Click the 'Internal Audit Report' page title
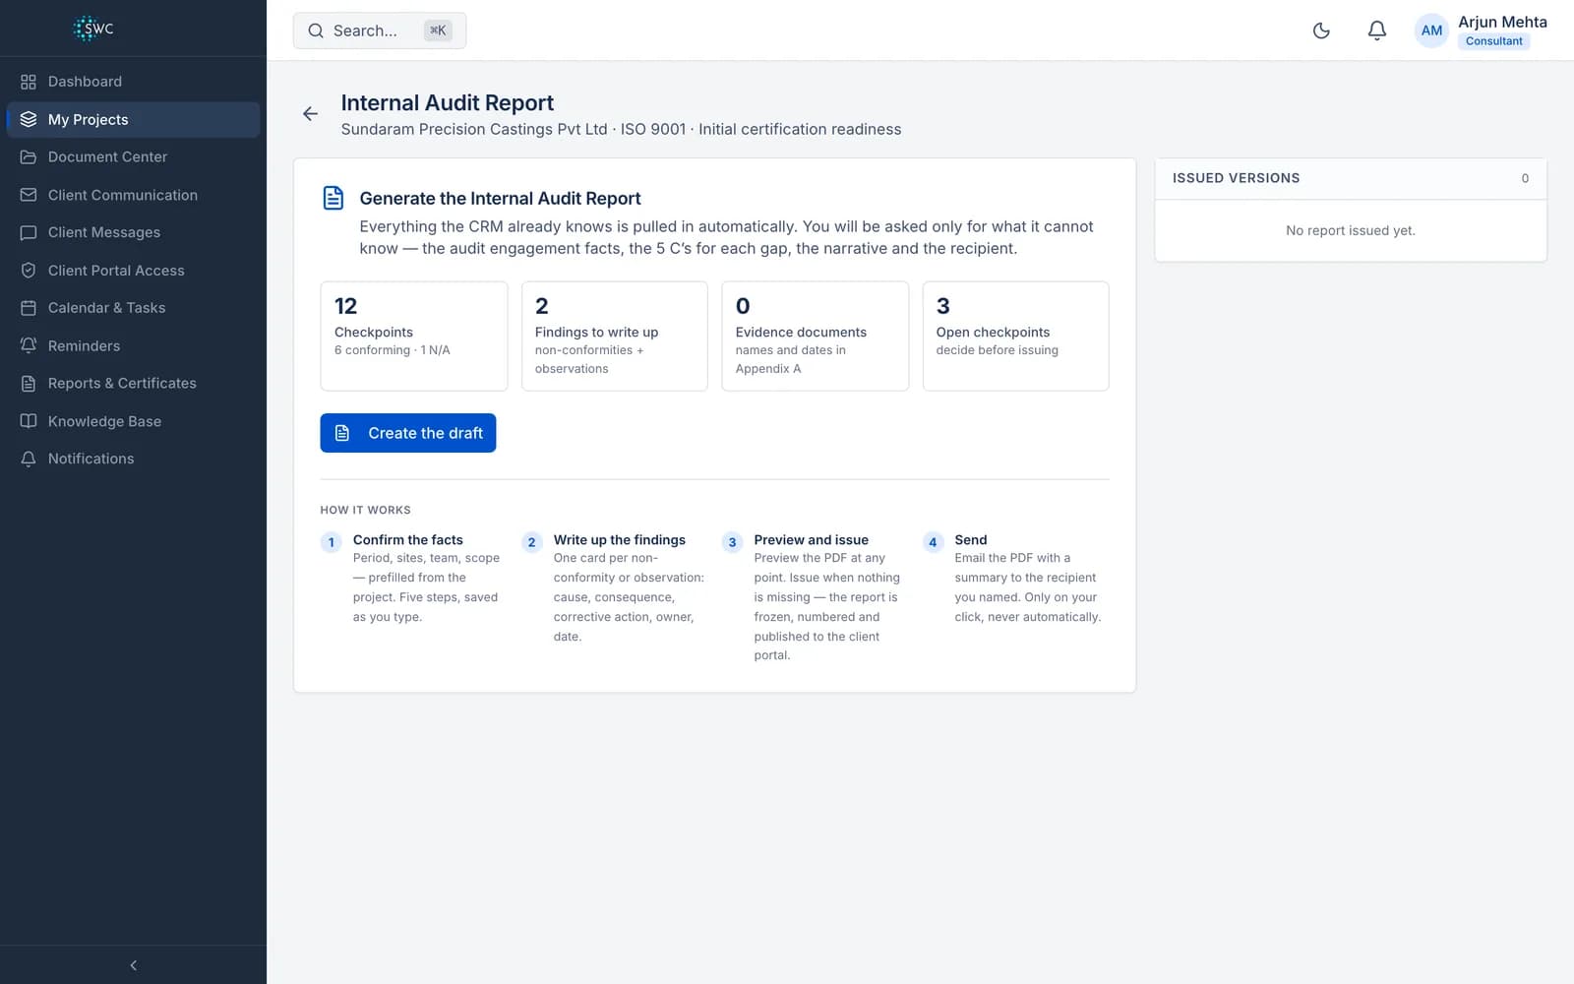Screen dimensions: 1574x984 447,102
